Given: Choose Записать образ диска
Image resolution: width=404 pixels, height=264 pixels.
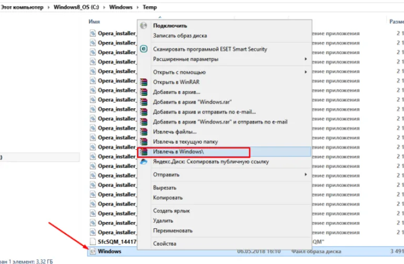Looking at the screenshot, I should point(180,36).
